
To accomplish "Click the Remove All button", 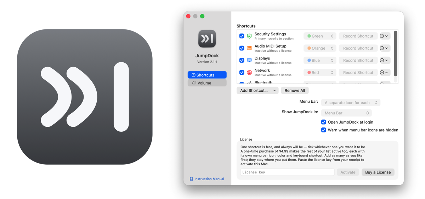I will 295,90.
